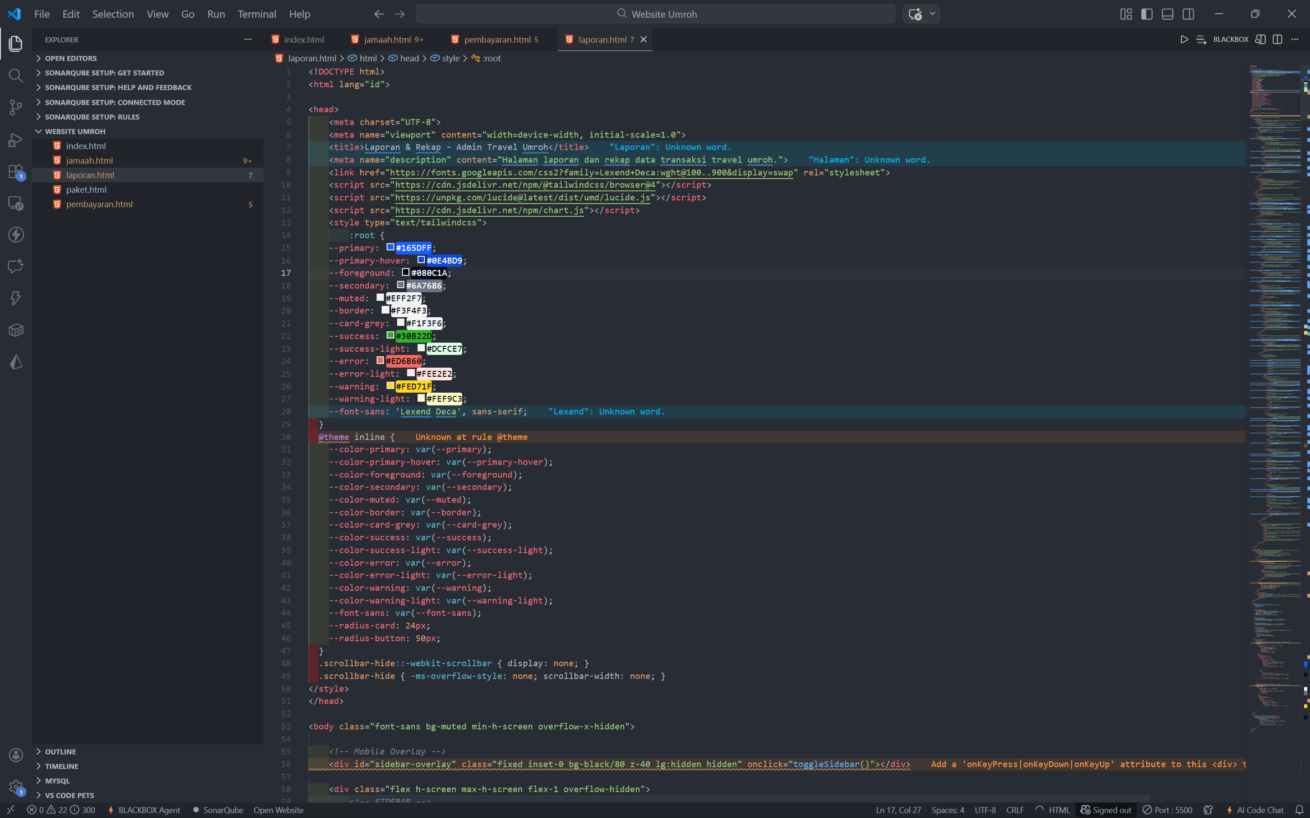Collapse the WEBSITE UMROH folder

pos(75,131)
